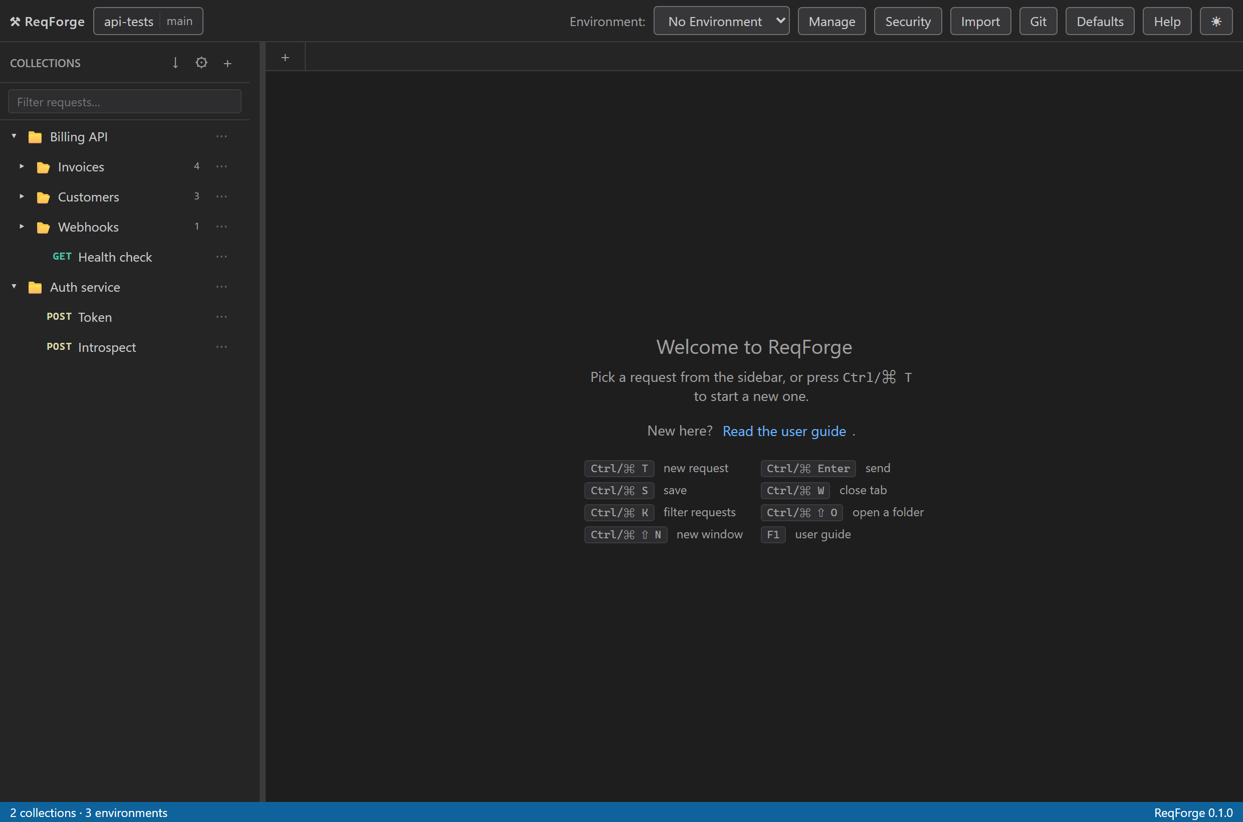Expand the Webhooks folder

[x=22, y=227]
